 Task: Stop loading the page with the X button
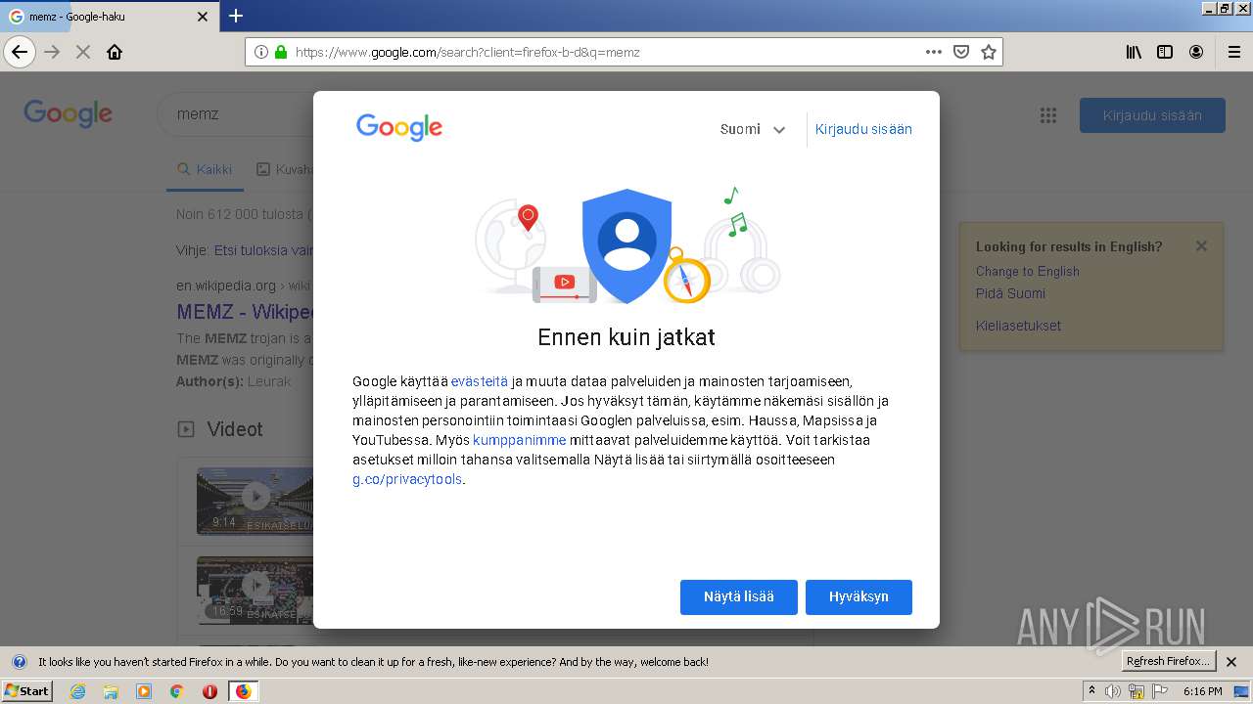pos(83,52)
